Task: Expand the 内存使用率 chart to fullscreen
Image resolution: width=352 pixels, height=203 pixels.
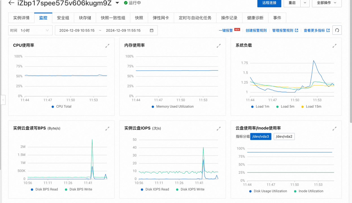Action: (x=219, y=46)
